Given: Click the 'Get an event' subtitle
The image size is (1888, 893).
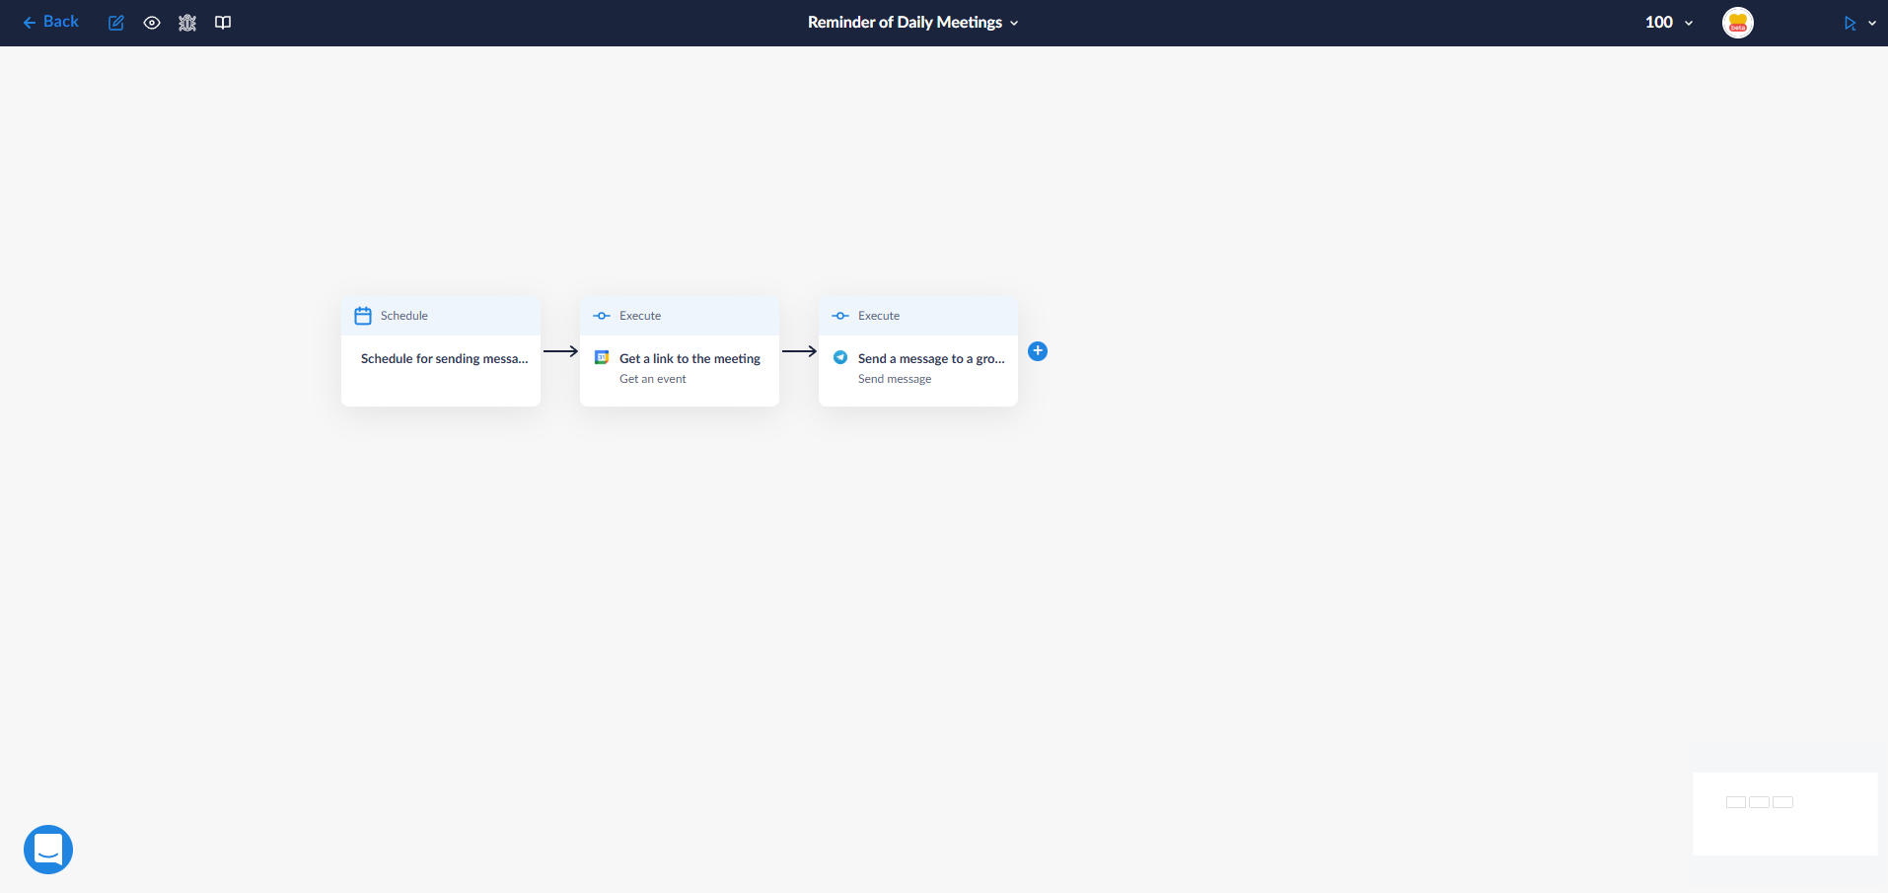Looking at the screenshot, I should tap(653, 379).
